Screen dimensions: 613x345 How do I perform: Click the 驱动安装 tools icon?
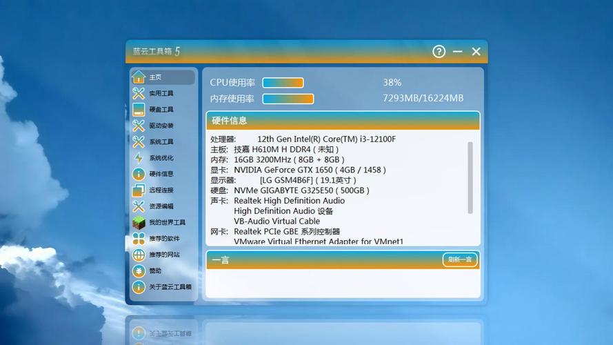(139, 126)
